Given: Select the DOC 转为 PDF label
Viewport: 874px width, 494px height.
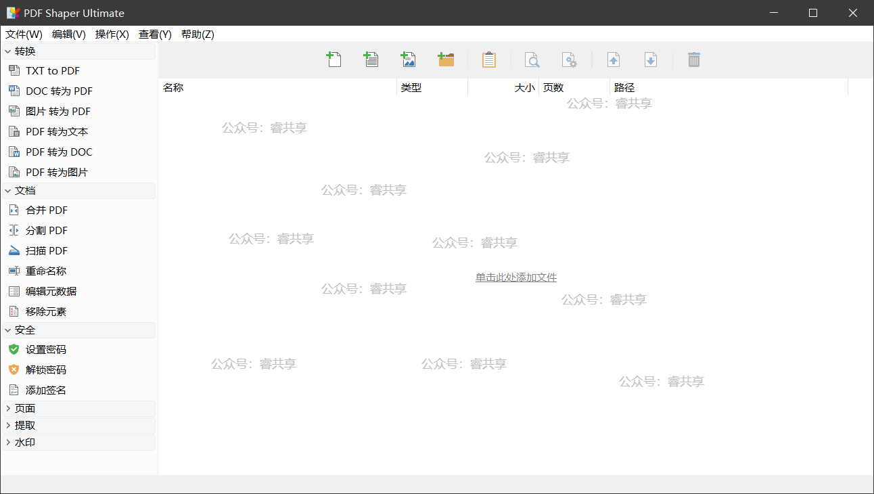Looking at the screenshot, I should coord(60,91).
